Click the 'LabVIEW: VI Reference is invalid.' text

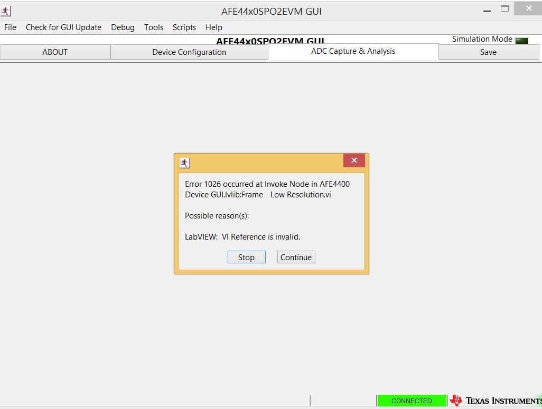pos(242,237)
